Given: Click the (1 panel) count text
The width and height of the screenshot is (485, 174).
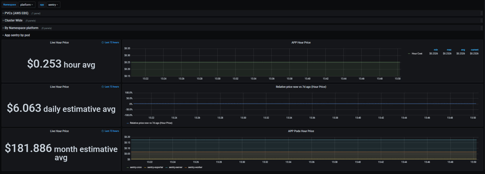Looking at the screenshot, I should click(36, 13).
